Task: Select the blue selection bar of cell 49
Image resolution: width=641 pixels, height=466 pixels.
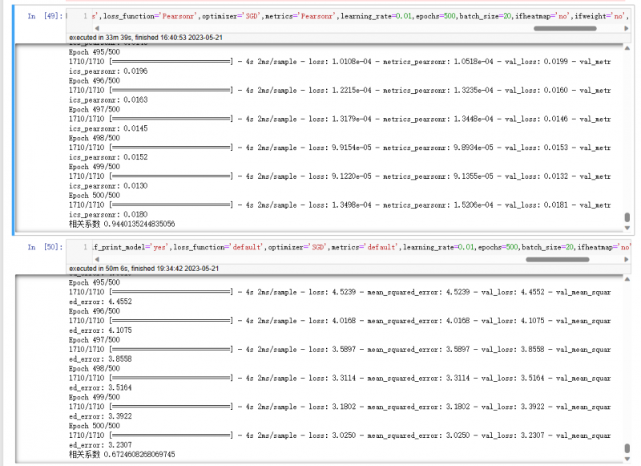Action: click(x=15, y=120)
